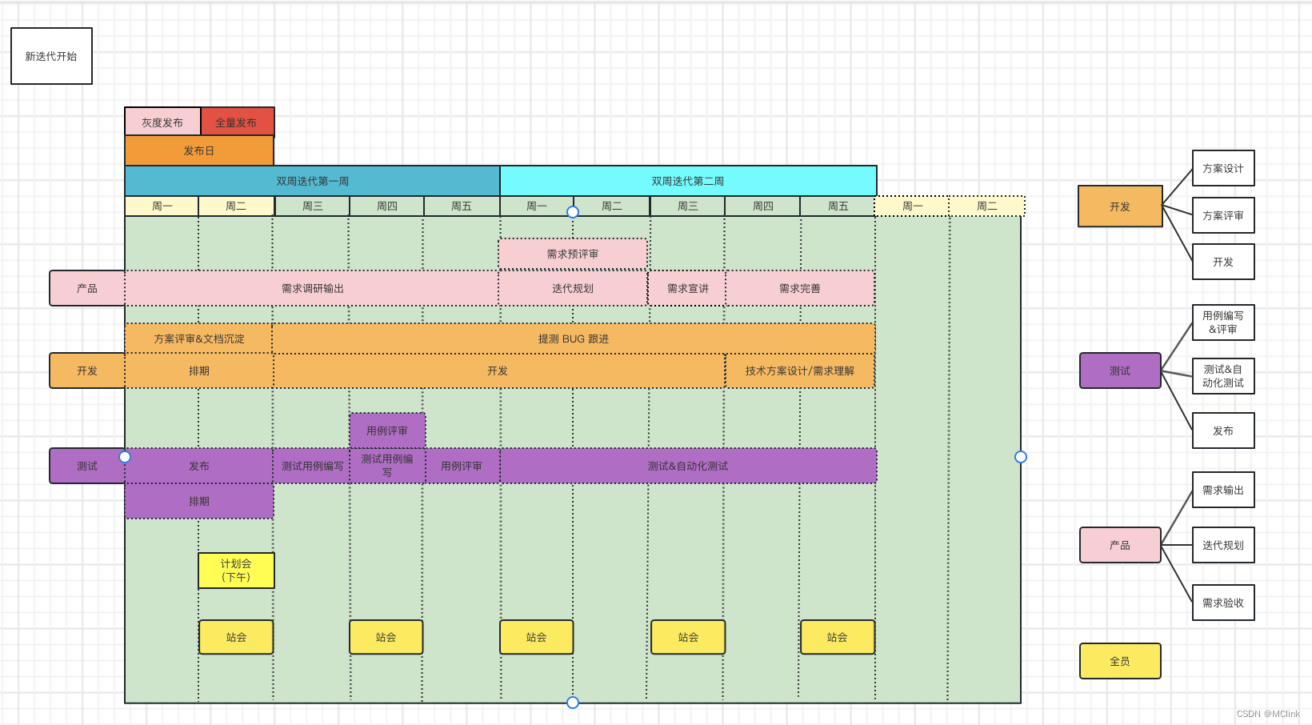This screenshot has width=1312, height=725.
Task: Click the pink 迭代规划 block in the 产品 row
Action: 573,288
